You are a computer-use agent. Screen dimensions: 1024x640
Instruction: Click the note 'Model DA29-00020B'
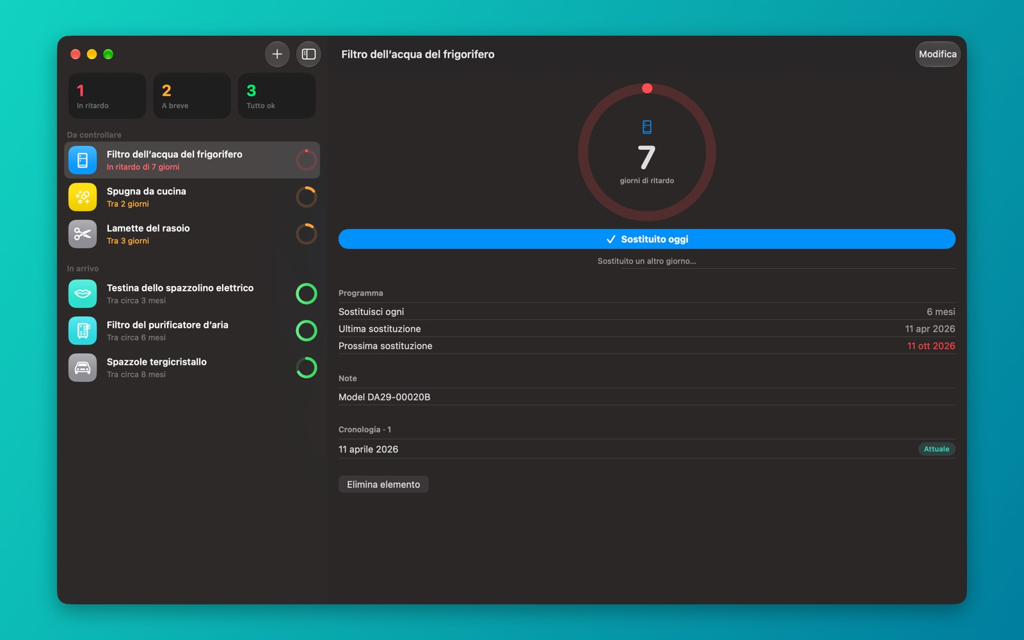point(384,397)
